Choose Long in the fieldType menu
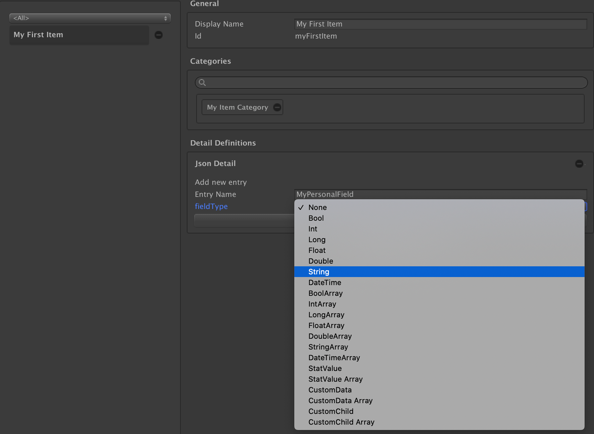Viewport: 594px width, 434px height. coord(439,239)
